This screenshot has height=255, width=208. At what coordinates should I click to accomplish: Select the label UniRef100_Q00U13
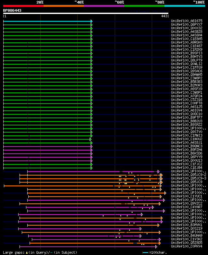(x=187, y=160)
